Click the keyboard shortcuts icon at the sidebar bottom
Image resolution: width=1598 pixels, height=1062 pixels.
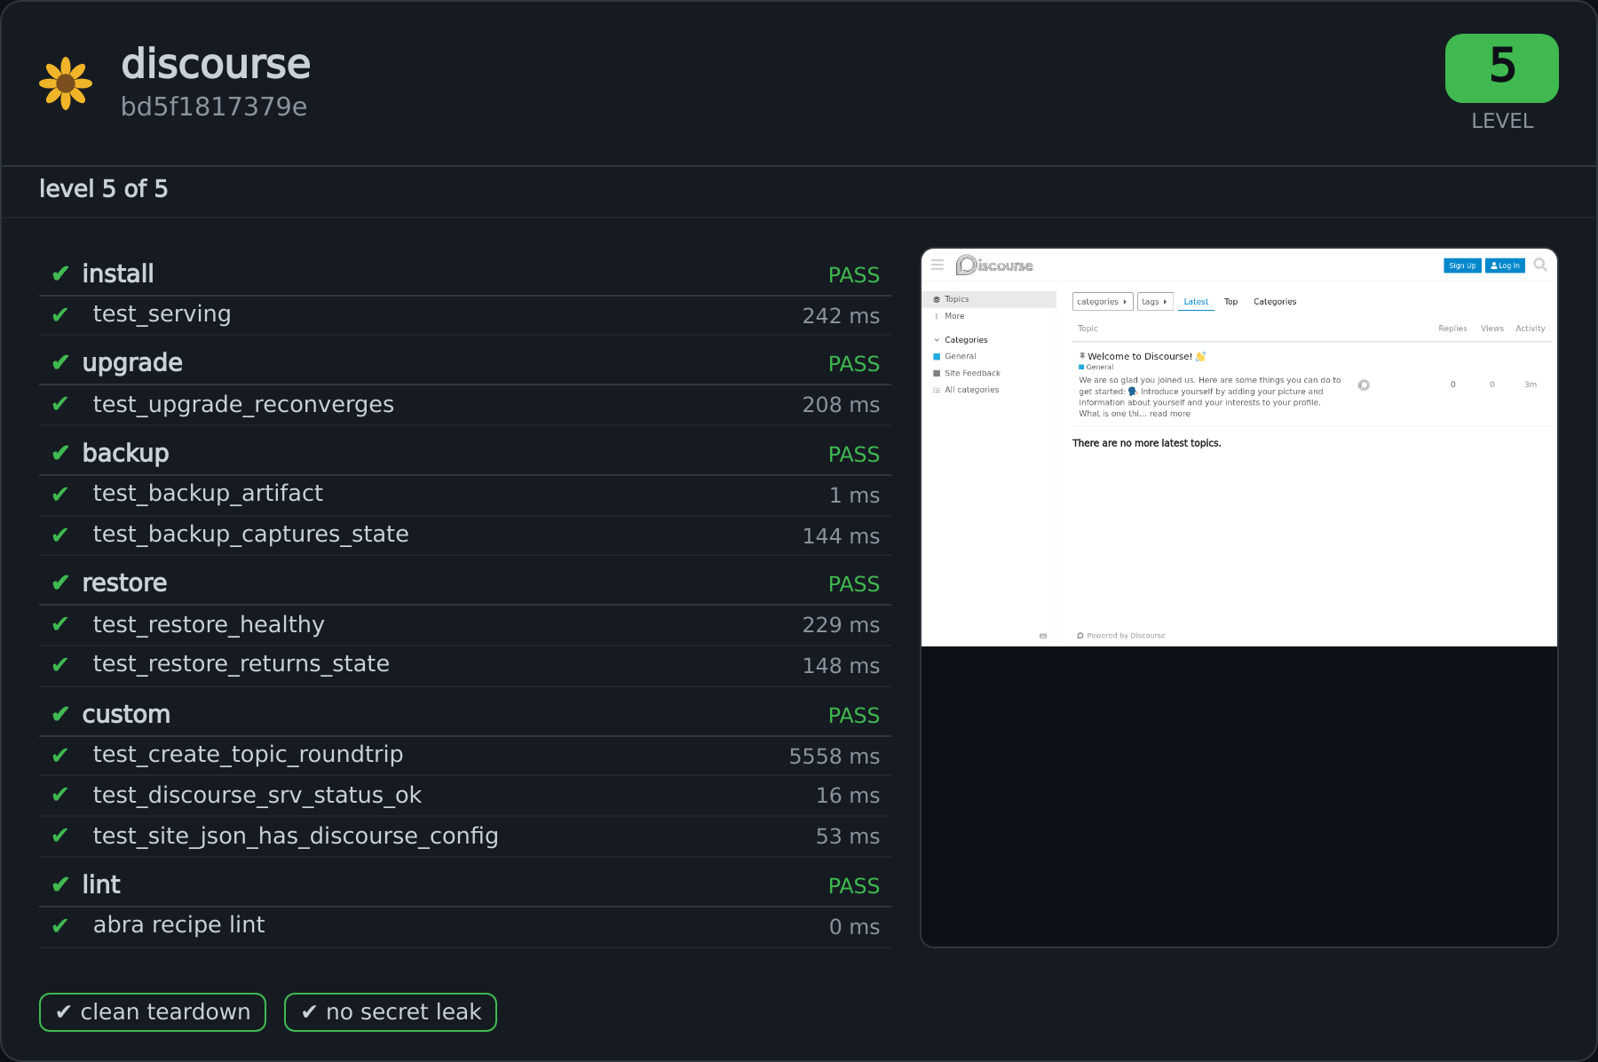[x=1043, y=636]
